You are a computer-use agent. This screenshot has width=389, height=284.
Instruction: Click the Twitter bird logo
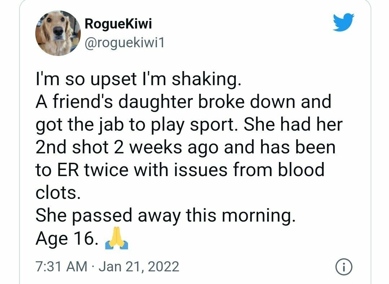(344, 22)
